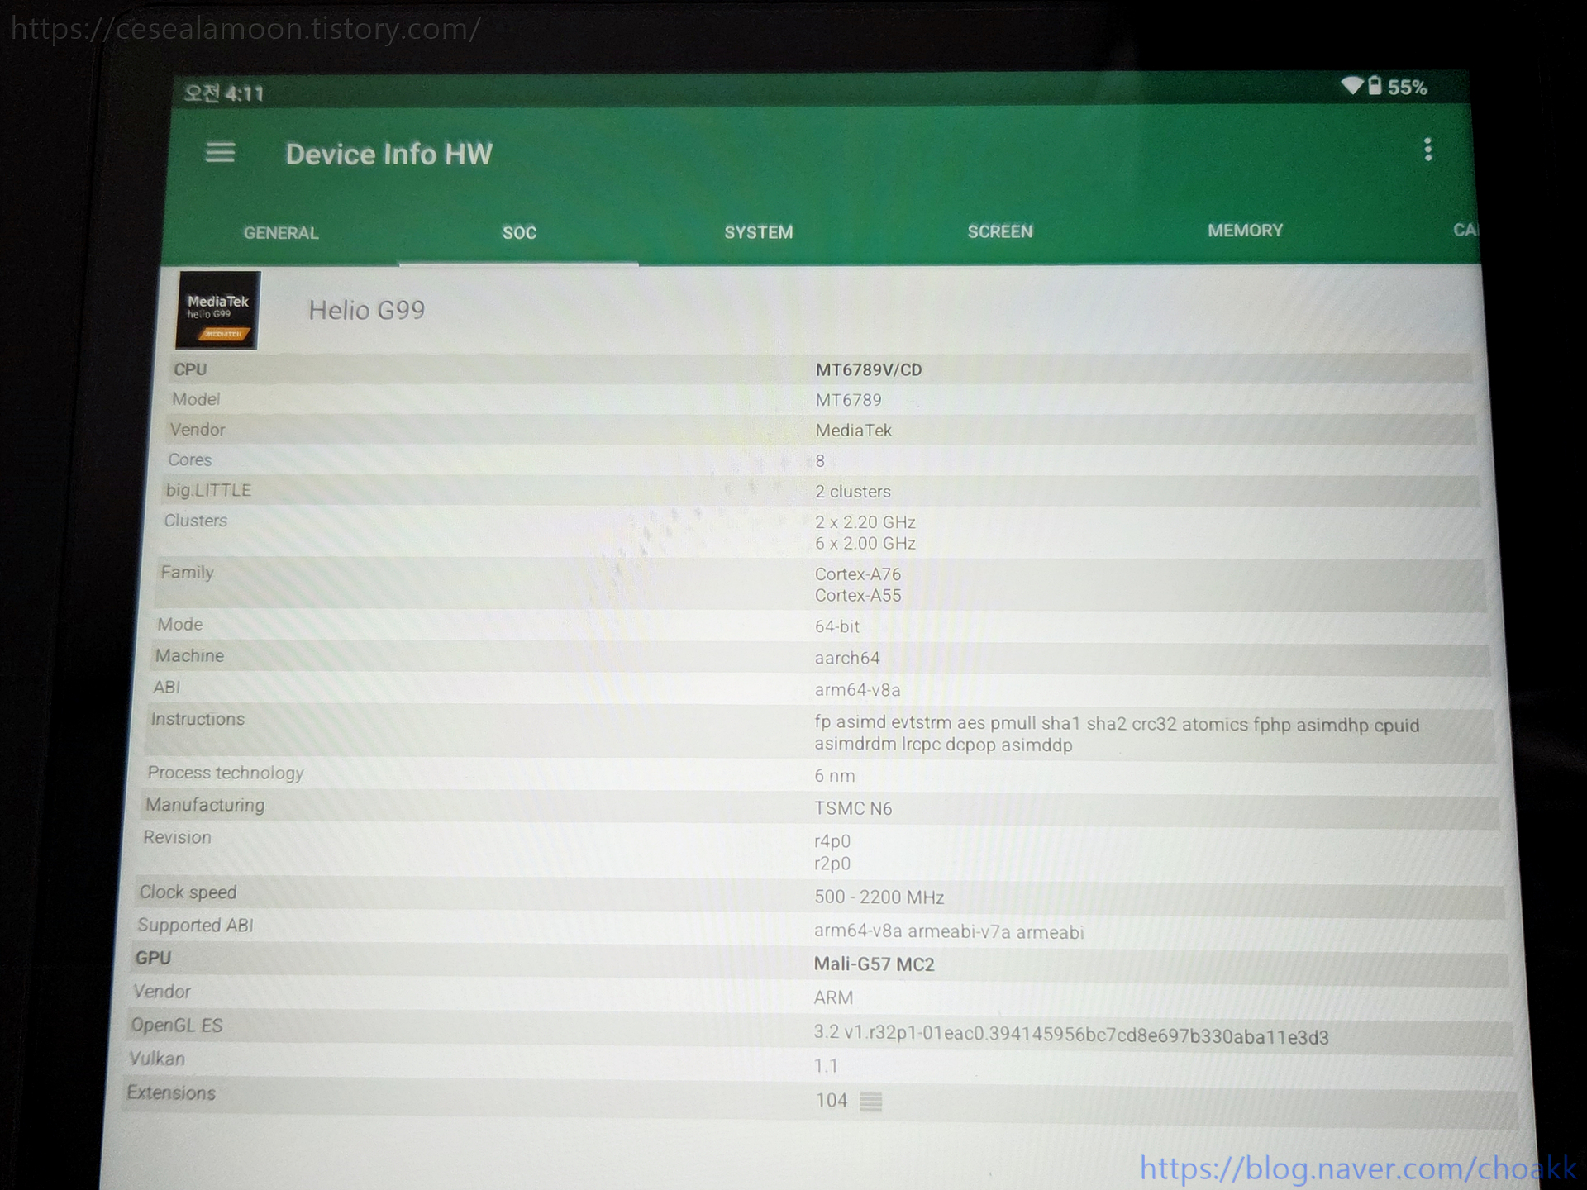Open the three-dot overflow menu
The height and width of the screenshot is (1190, 1587).
(x=1427, y=150)
